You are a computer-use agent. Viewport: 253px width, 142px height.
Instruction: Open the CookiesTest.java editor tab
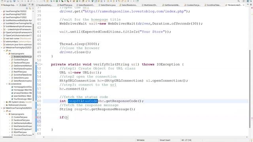pos(193,5)
